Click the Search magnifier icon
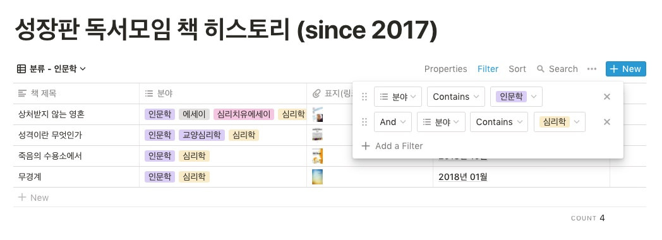Viewport: 662px width, 240px height. (541, 69)
